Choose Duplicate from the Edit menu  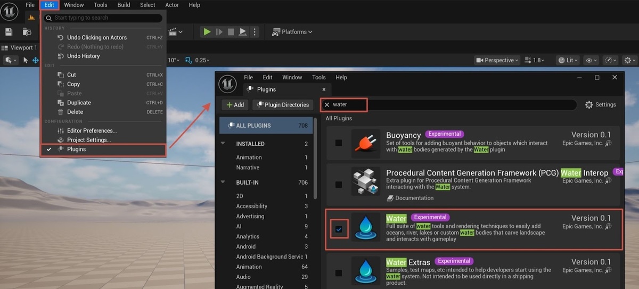point(104,103)
